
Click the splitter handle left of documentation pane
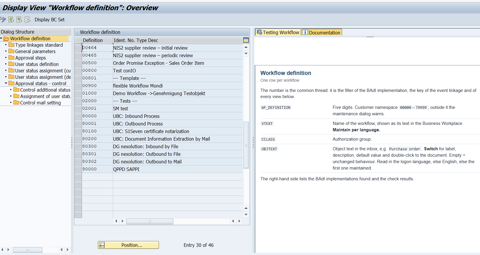coord(253,143)
